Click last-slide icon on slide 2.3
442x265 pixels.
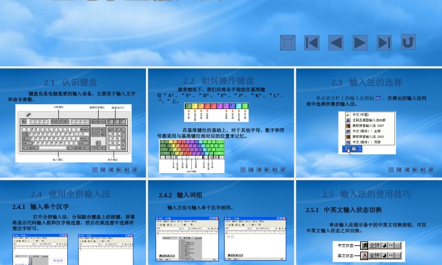423,170
